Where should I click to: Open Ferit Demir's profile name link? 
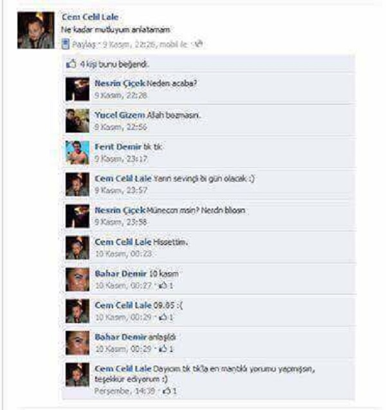click(x=118, y=147)
